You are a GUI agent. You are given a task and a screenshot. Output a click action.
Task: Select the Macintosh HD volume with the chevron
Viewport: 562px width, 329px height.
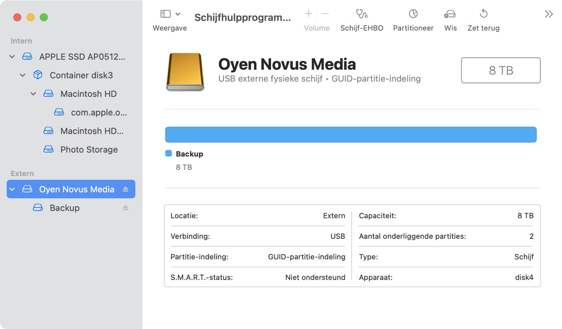[88, 94]
